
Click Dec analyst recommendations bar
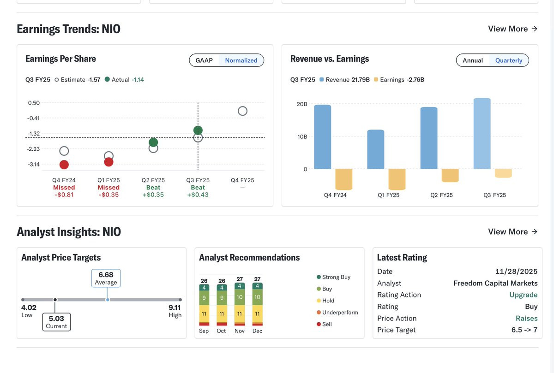(x=257, y=304)
